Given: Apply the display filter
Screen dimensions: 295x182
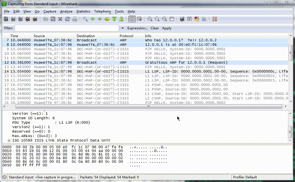Looking at the screenshot, I should 167,28.
